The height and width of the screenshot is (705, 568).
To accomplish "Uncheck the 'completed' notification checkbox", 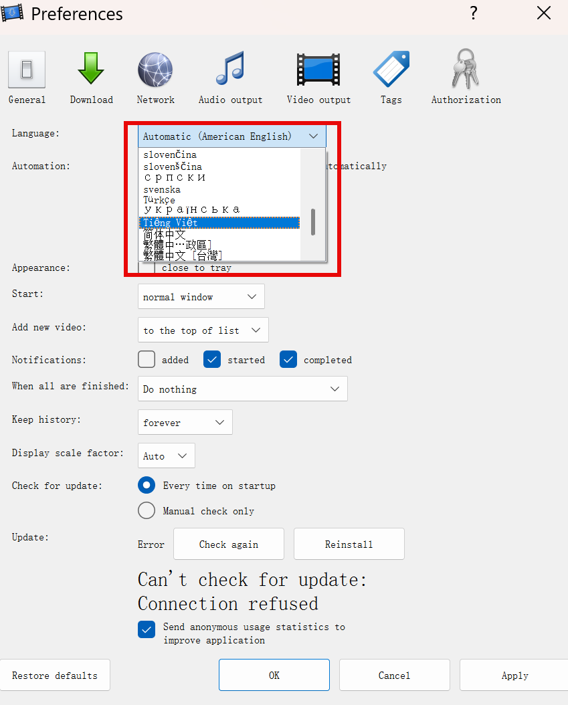I will click(288, 360).
